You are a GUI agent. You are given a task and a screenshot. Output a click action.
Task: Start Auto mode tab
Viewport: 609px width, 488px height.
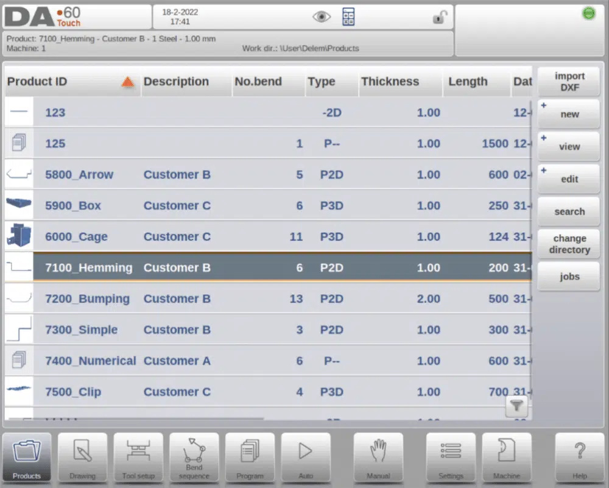pyautogui.click(x=306, y=458)
